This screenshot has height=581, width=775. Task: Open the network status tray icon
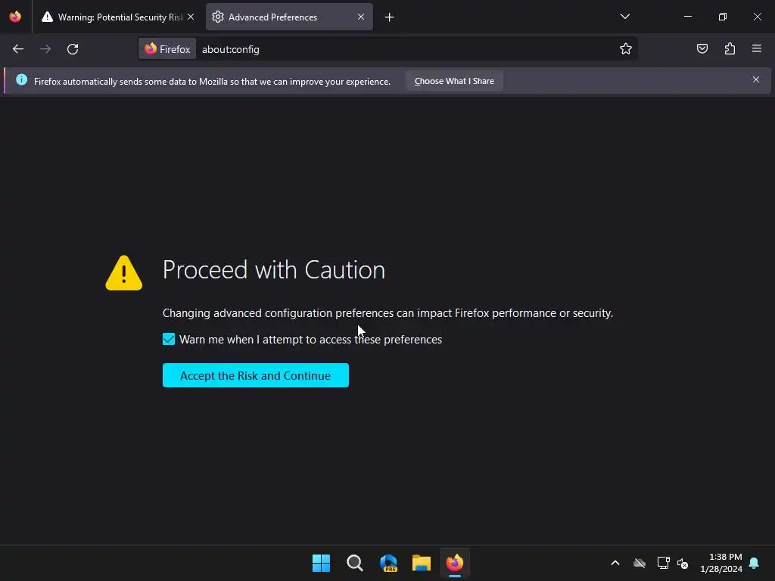663,563
